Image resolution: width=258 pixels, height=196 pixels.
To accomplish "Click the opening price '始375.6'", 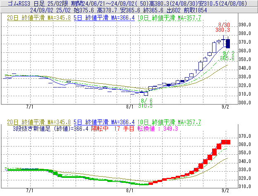I will pyautogui.click(x=84, y=10).
